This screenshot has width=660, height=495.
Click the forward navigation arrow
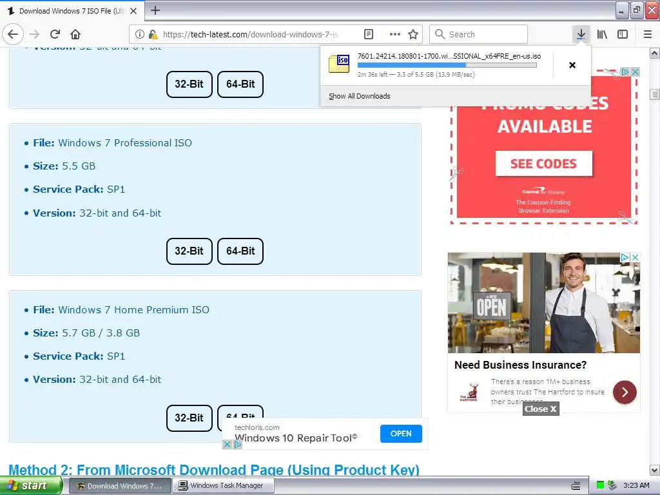pos(34,34)
